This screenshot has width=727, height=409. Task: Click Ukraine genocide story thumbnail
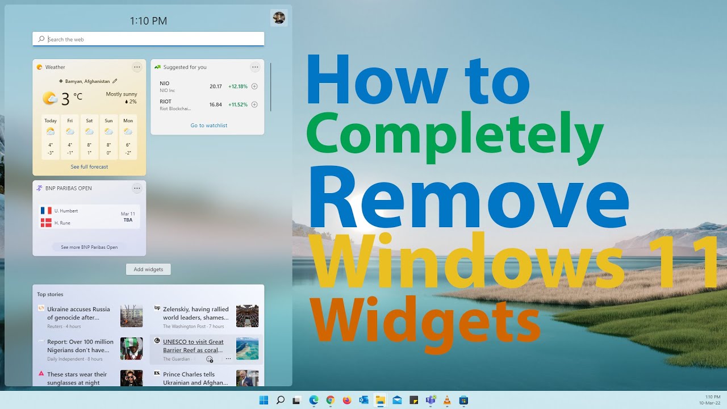131,316
